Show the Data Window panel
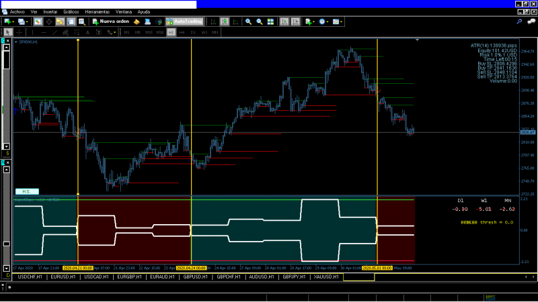Screen dimensions: 538x302 pos(49,21)
